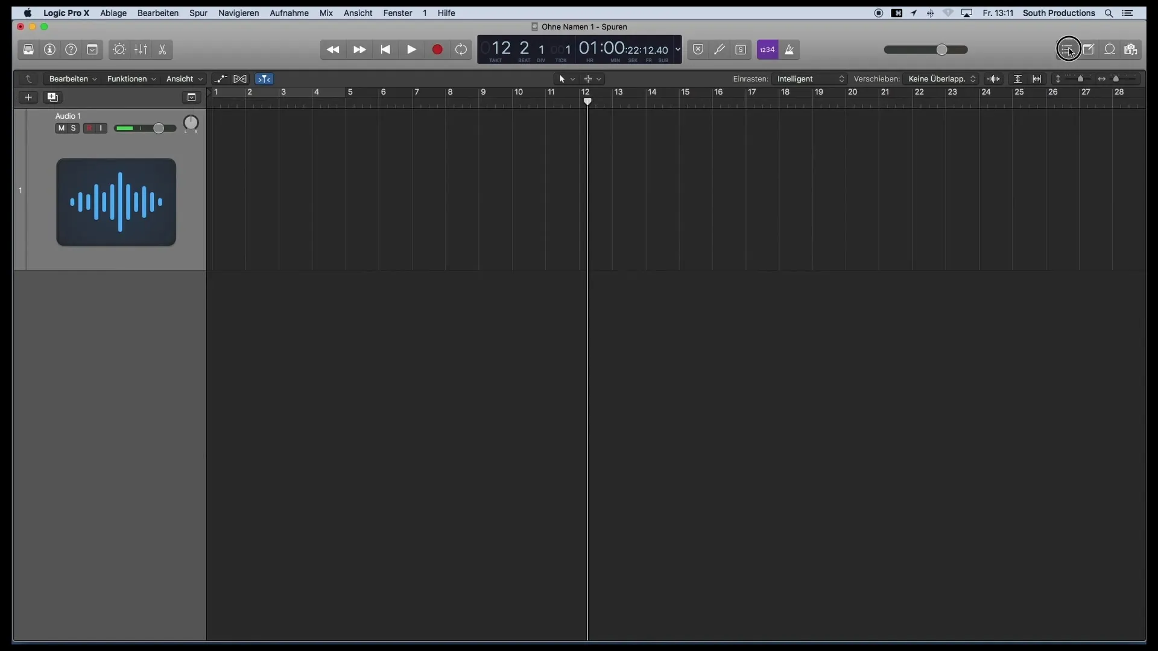
Task: Click the track hierarchy up arrow
Action: coord(28,79)
